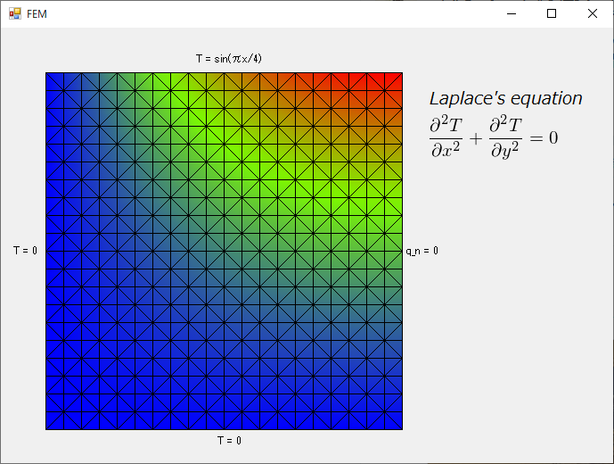Close the FEM window
The height and width of the screenshot is (464, 614).
[592, 13]
